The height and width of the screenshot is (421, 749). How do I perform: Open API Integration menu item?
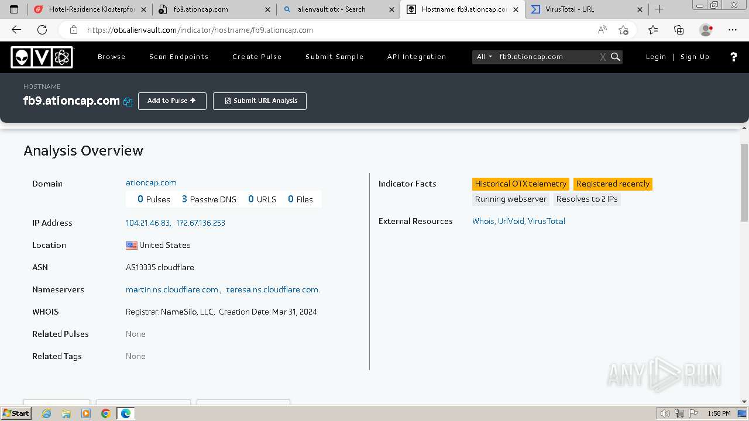[x=417, y=57]
